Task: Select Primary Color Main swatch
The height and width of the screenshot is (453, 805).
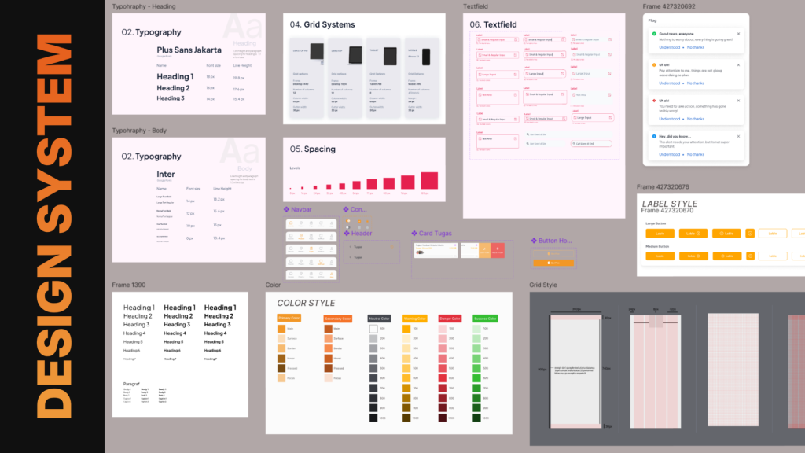Action: (281, 328)
